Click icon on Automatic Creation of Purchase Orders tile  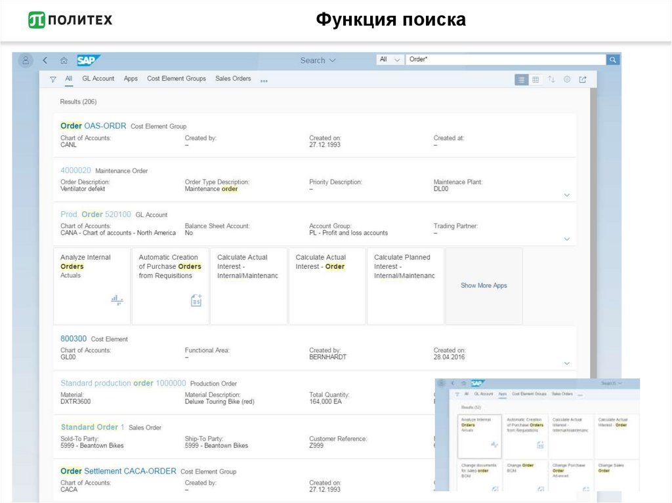(196, 300)
